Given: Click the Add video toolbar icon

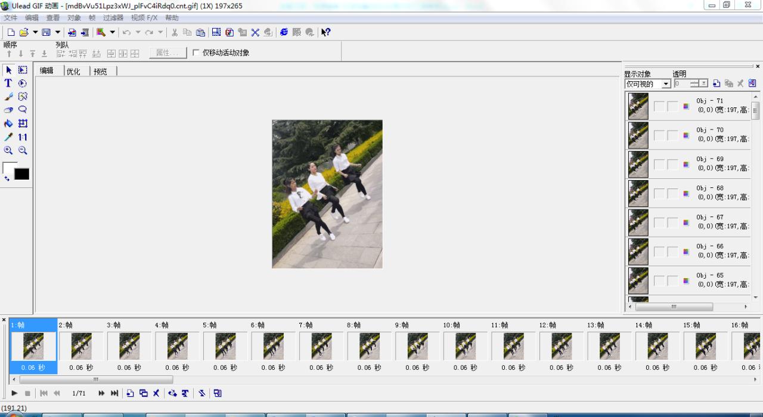Looking at the screenshot, I should click(85, 32).
